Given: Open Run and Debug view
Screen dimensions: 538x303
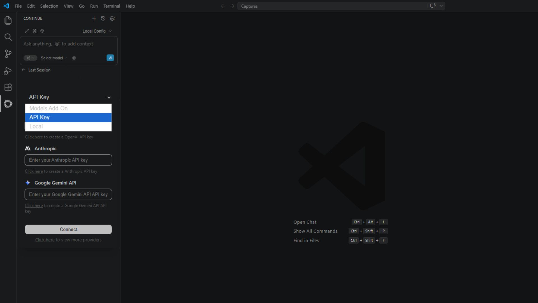Looking at the screenshot, I should (x=8, y=70).
